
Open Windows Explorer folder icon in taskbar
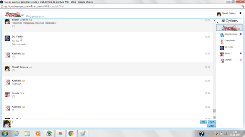(x=27, y=134)
